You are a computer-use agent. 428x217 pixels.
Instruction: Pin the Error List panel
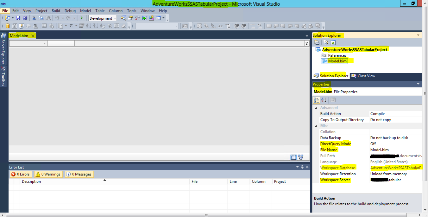pyautogui.click(x=302, y=167)
